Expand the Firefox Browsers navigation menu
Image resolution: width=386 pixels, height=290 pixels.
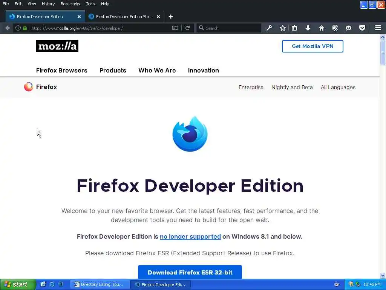[61, 70]
